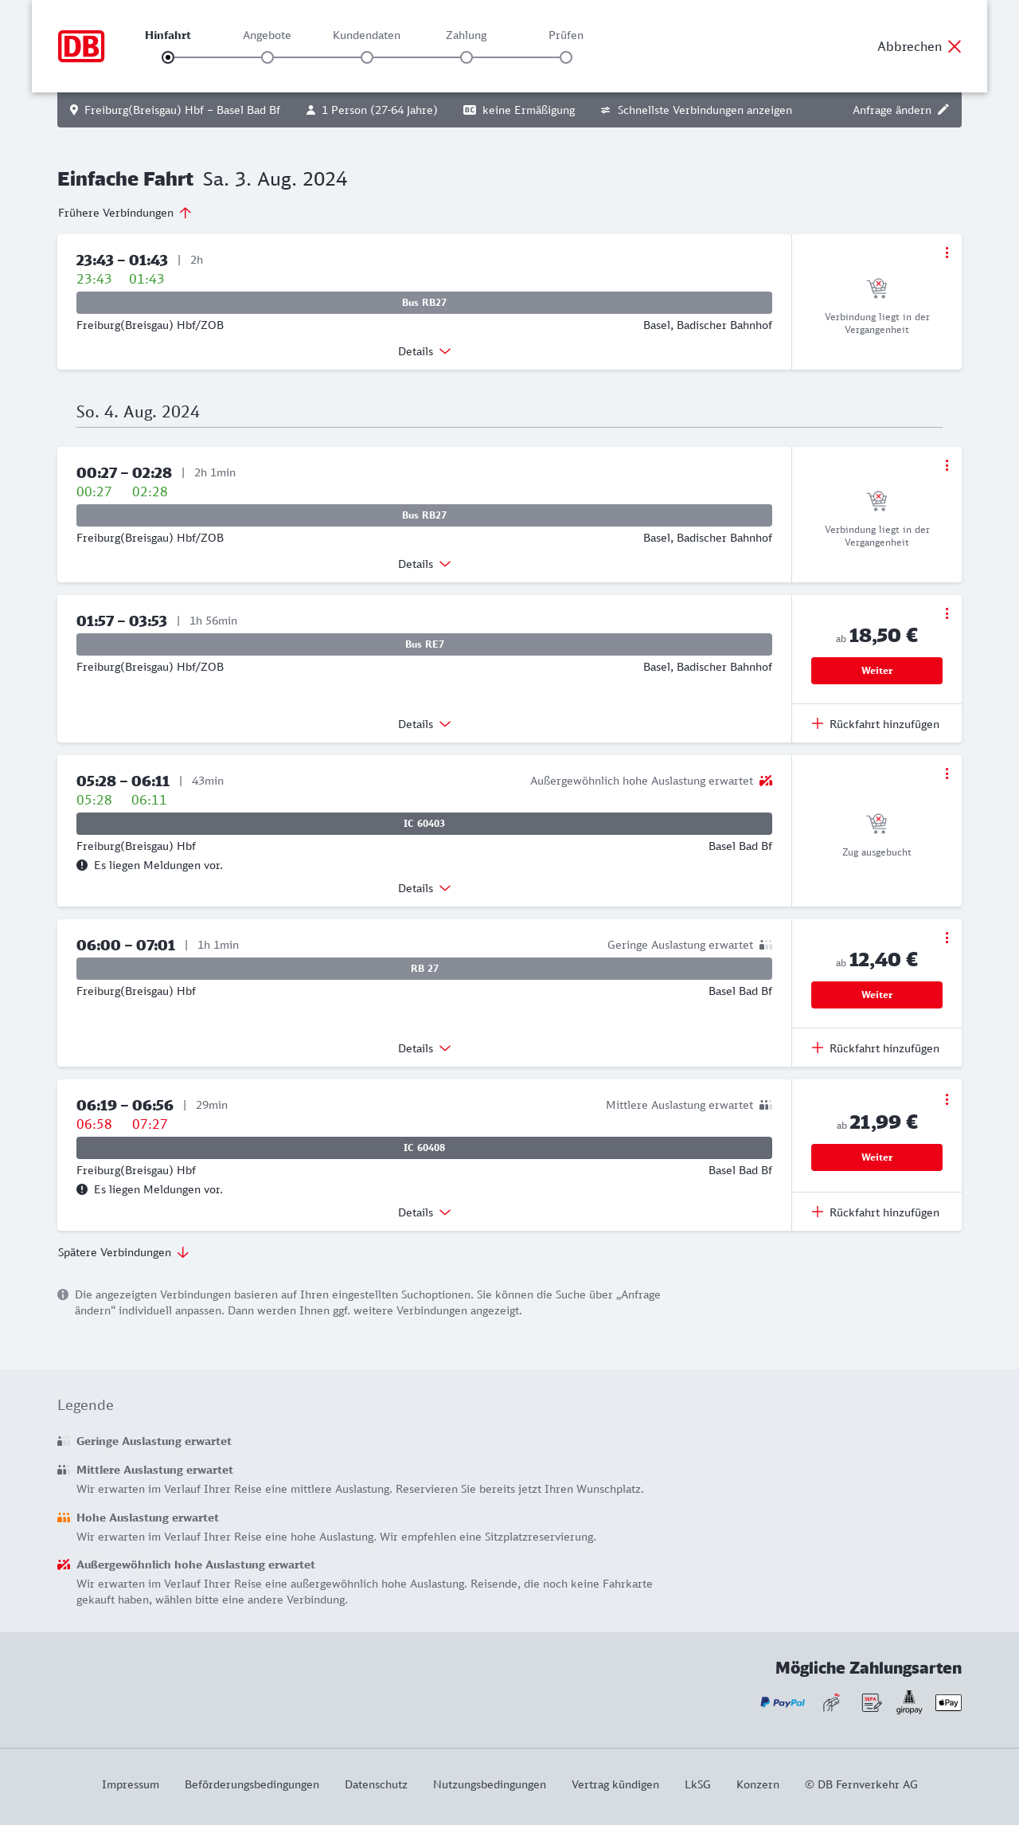
Task: Click Weiter for the 21,99 € offer
Action: [x=876, y=1157]
